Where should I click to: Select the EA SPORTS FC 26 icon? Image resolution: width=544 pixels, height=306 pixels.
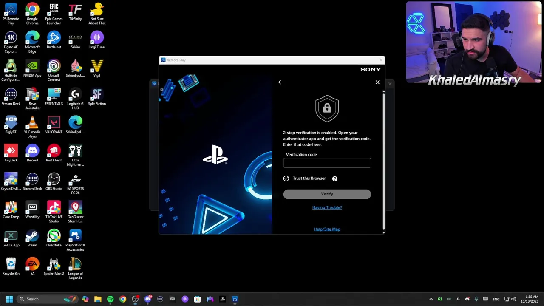click(75, 184)
